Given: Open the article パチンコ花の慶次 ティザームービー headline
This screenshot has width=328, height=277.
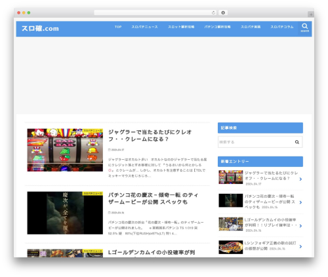Looking at the screenshot, I should click(153, 198).
